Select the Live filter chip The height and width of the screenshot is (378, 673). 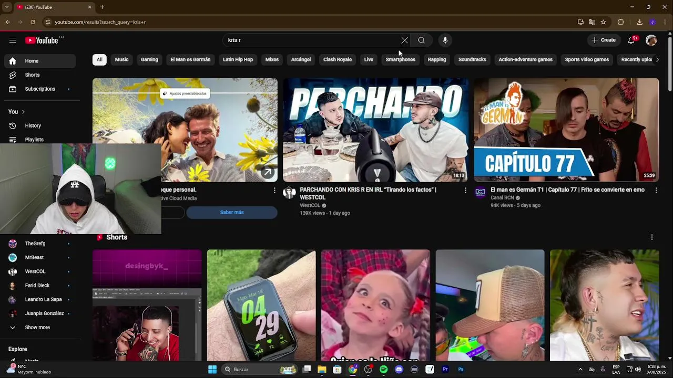pyautogui.click(x=369, y=59)
